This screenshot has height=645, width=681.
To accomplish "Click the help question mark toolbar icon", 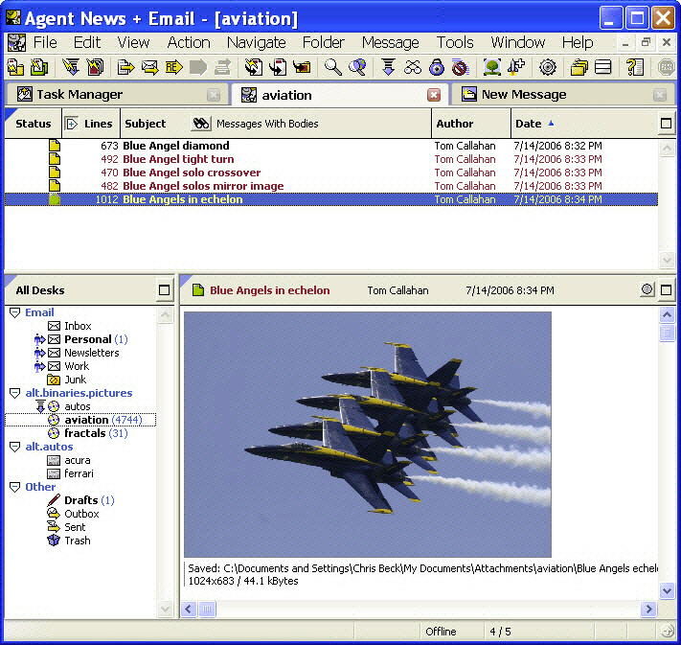I will pyautogui.click(x=634, y=67).
